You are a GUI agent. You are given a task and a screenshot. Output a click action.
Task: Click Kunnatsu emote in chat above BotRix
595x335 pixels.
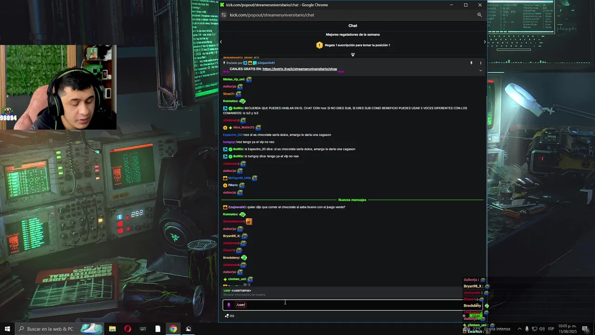pyautogui.click(x=242, y=101)
